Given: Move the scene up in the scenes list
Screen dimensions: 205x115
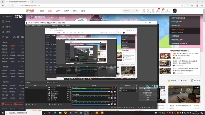Looking at the screenshot, I should click(33, 105).
